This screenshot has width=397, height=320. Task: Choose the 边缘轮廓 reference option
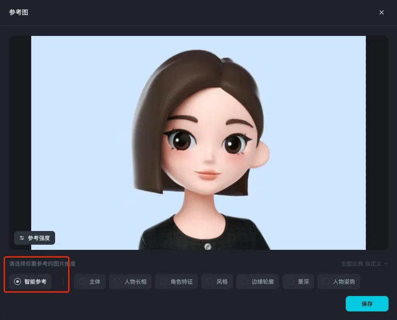tap(258, 281)
